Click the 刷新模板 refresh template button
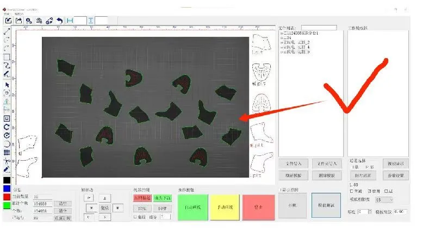The width and height of the screenshot is (429, 233). pyautogui.click(x=293, y=175)
